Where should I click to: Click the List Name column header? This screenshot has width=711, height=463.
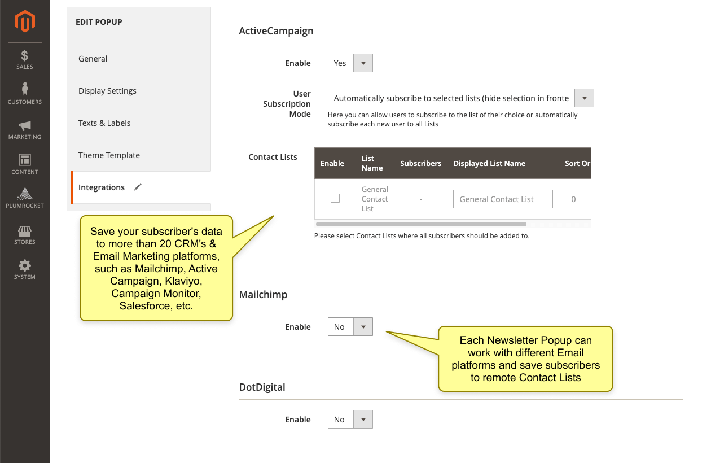pos(375,164)
